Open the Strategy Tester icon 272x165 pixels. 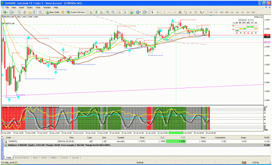pyautogui.click(x=40, y=12)
